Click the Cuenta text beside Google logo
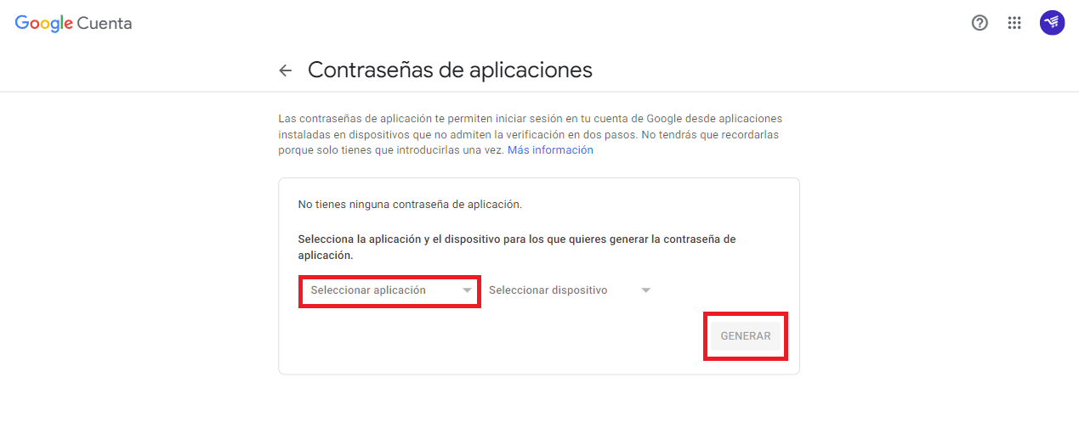The width and height of the screenshot is (1079, 422). coord(105,24)
